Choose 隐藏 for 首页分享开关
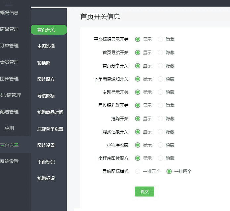 tap(161, 66)
